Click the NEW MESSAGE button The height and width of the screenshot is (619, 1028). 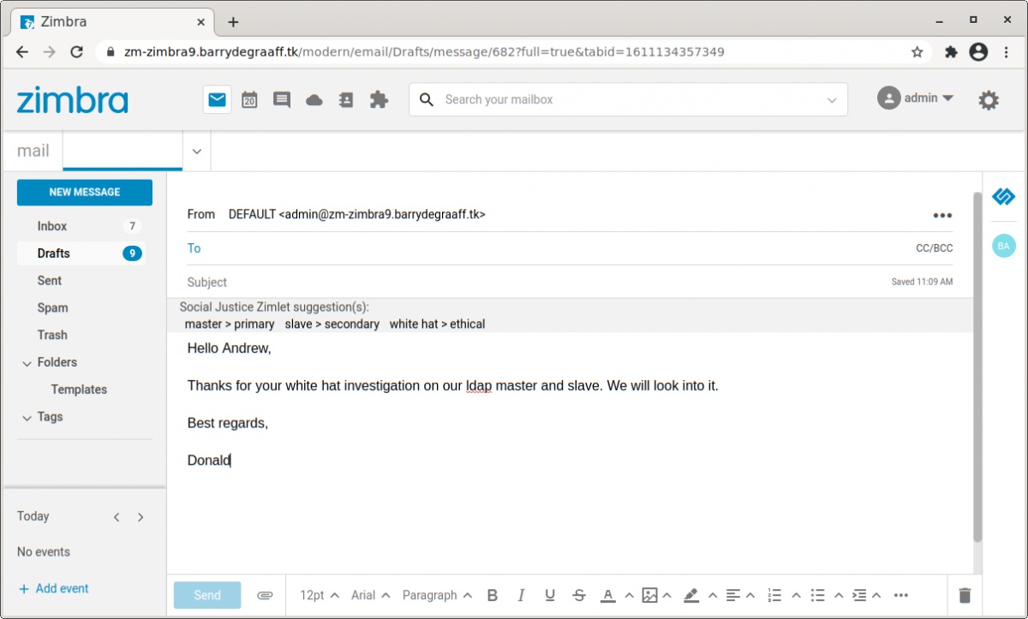[x=85, y=192]
